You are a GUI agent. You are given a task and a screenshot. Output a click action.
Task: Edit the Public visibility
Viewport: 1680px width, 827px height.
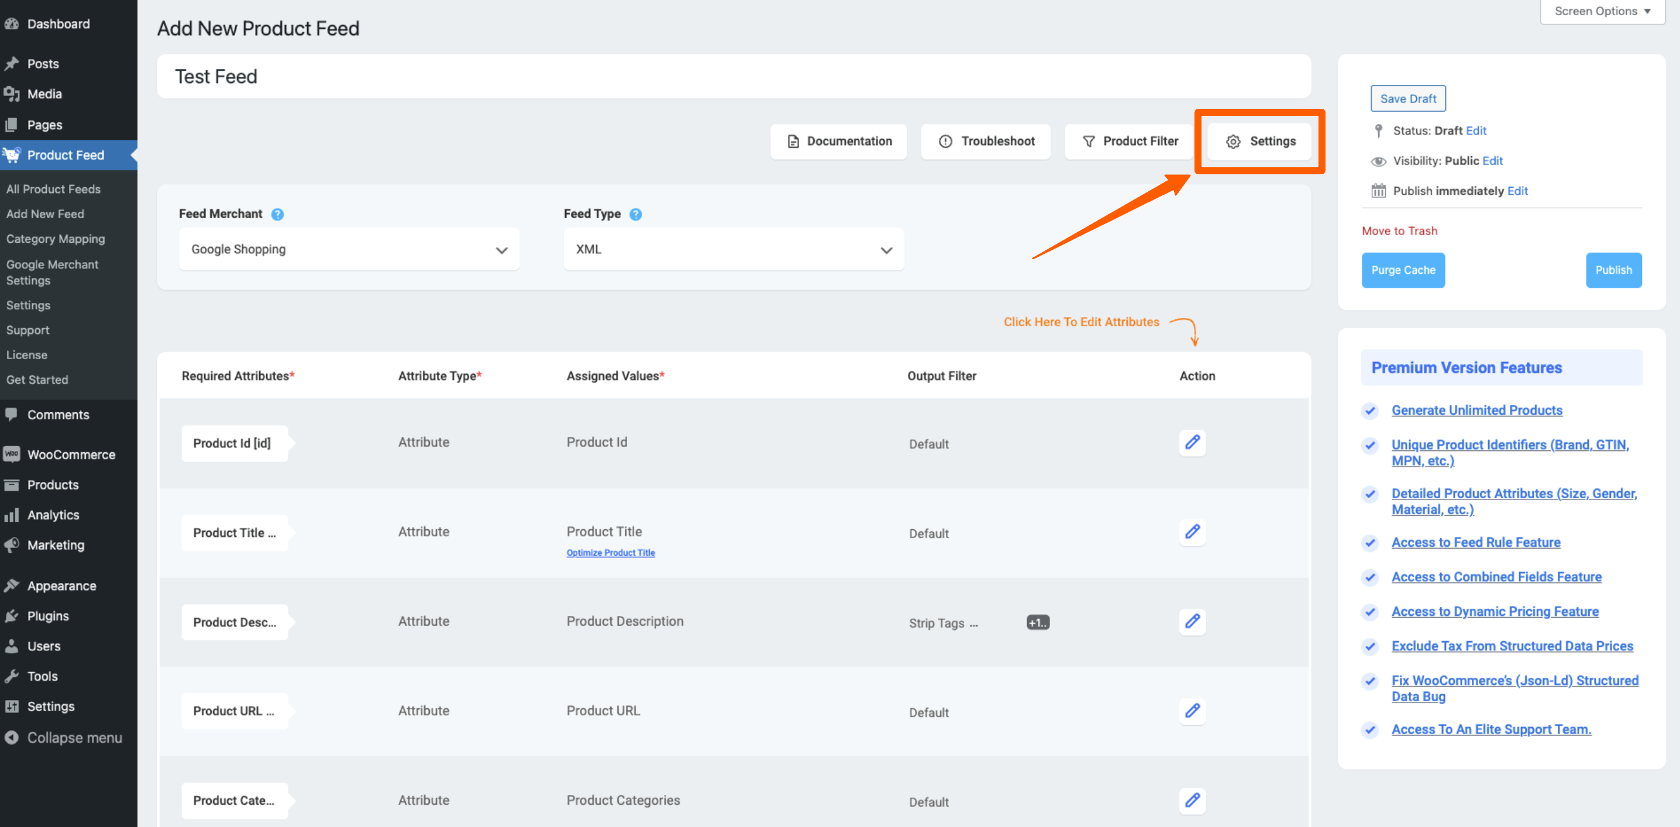[x=1492, y=160]
